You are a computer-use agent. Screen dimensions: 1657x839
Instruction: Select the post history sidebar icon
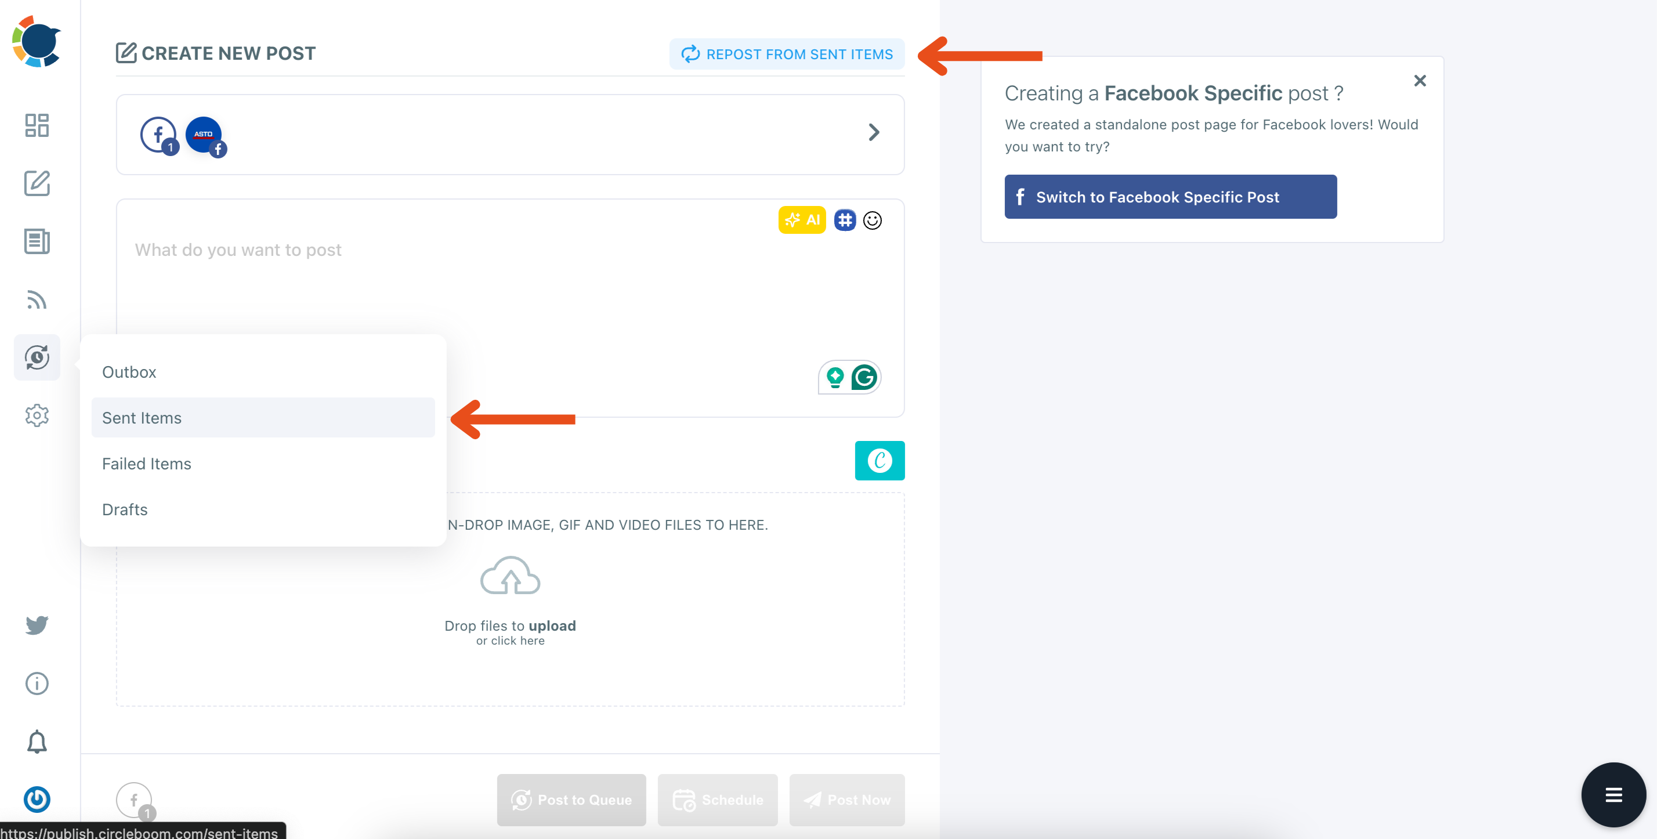tap(36, 358)
